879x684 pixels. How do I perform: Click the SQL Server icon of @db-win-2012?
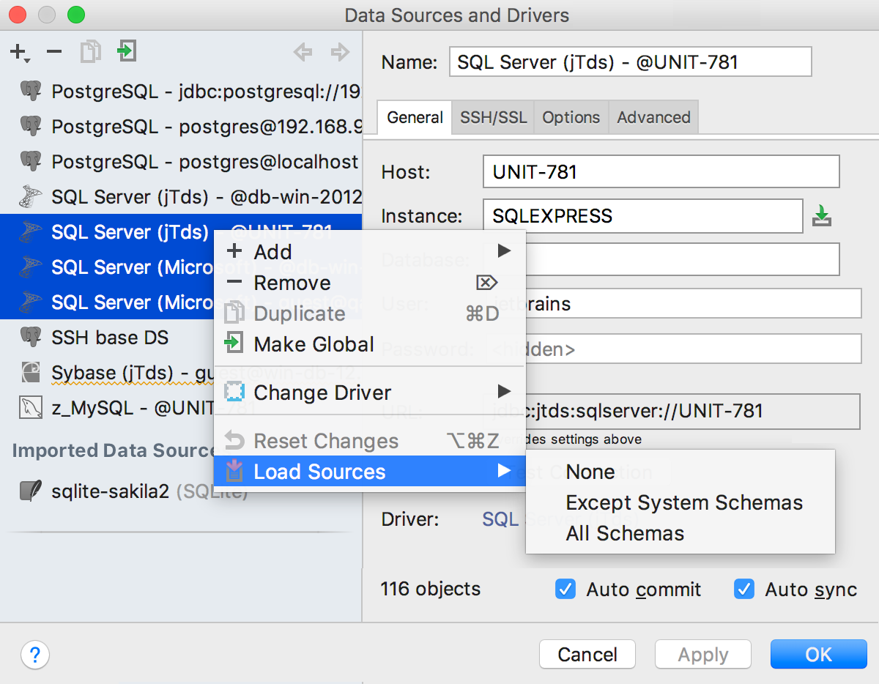click(x=31, y=196)
